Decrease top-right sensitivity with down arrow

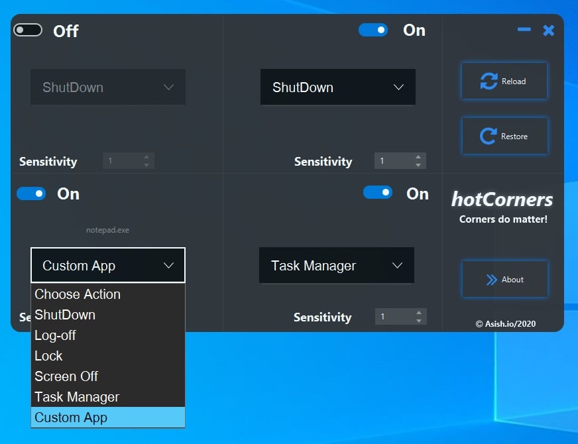418,165
